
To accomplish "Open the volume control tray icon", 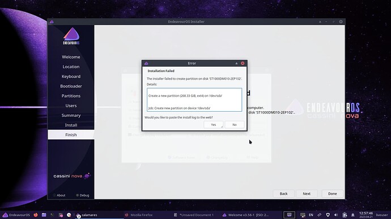I will (336, 215).
